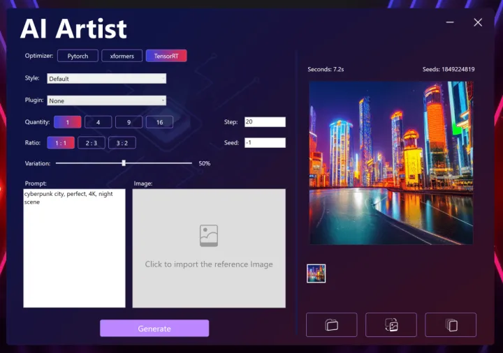Open the output folder icon button
Viewport: 503px width, 353px height.
[x=331, y=325]
